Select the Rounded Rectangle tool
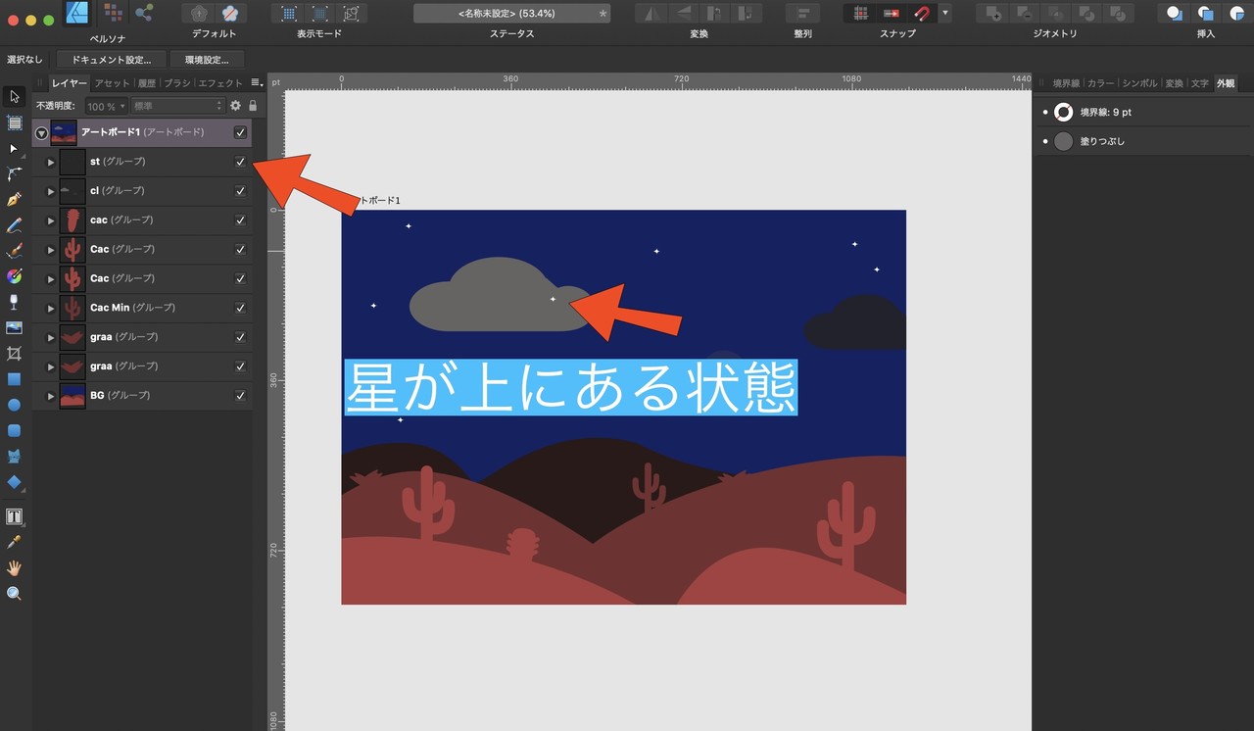Image resolution: width=1254 pixels, height=731 pixels. 14,430
